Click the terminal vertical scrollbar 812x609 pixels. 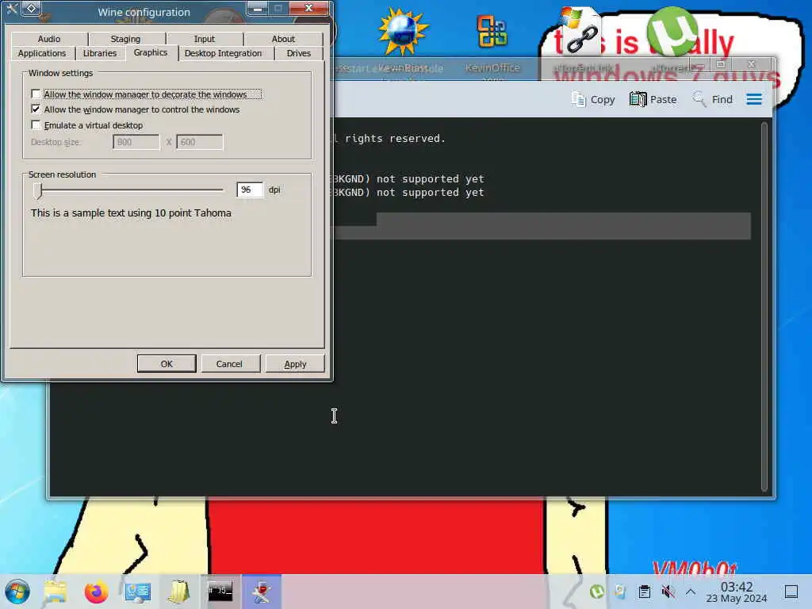click(x=764, y=305)
